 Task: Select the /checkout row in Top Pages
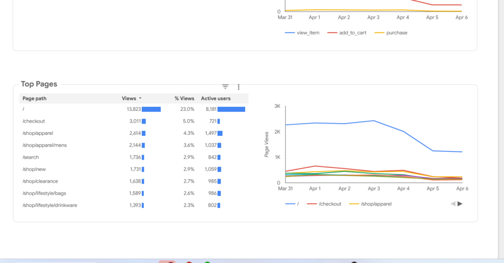(x=33, y=121)
